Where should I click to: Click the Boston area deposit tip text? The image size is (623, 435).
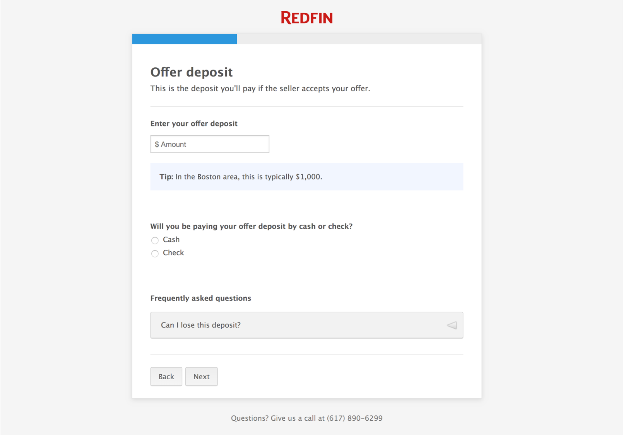tap(241, 177)
